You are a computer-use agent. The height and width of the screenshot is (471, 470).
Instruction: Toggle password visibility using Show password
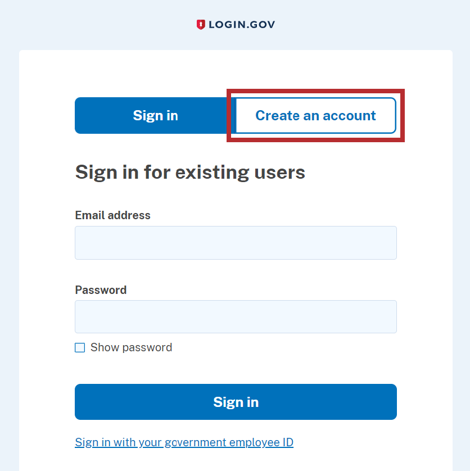pos(79,347)
